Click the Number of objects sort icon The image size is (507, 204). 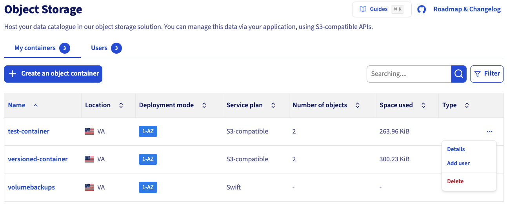[x=357, y=105]
